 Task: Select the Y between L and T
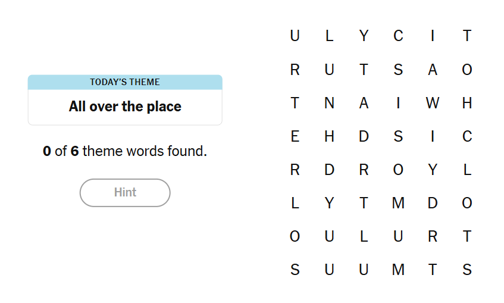(329, 204)
